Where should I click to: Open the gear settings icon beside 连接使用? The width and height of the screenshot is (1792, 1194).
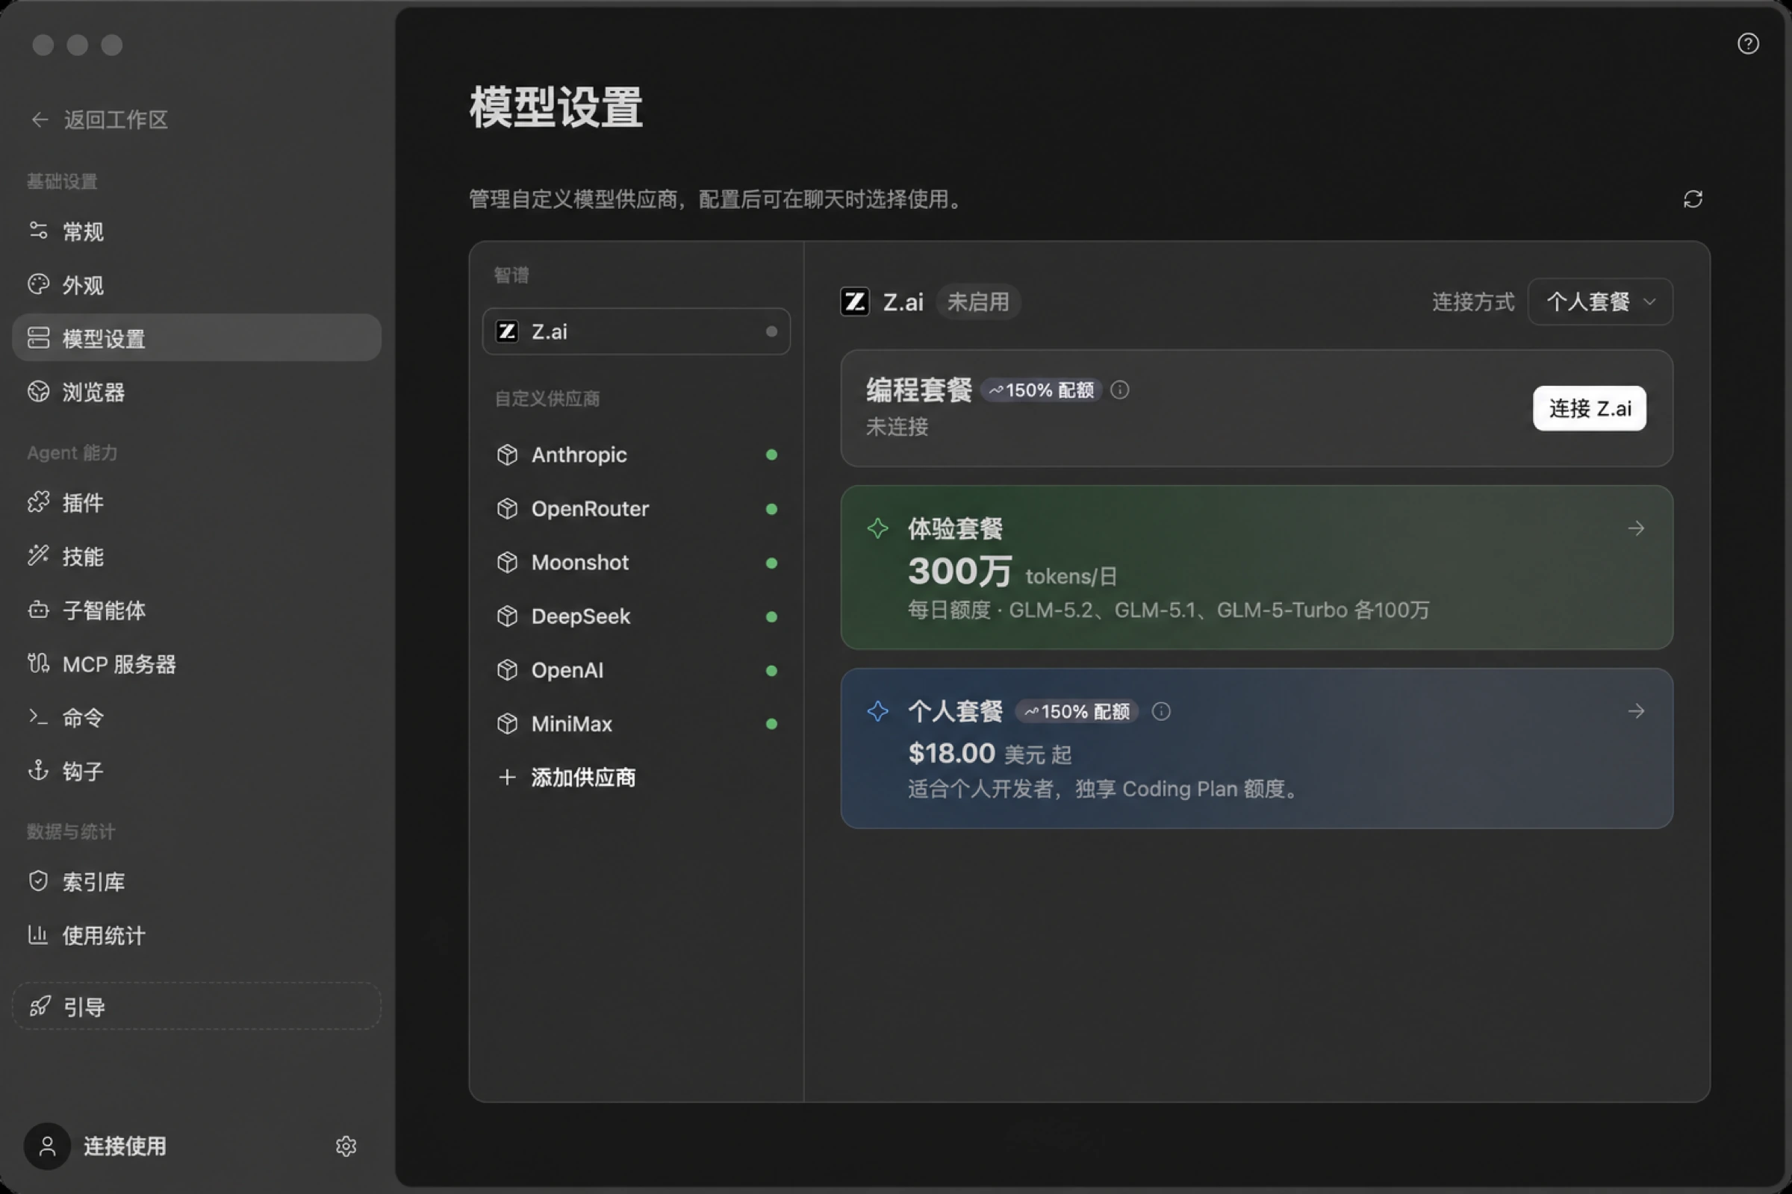tap(346, 1146)
